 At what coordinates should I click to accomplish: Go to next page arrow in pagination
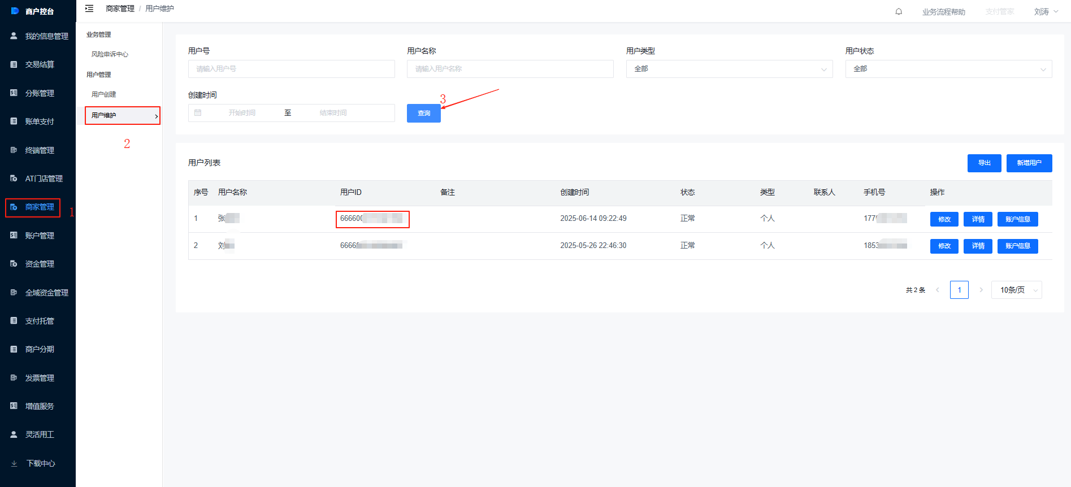981,290
